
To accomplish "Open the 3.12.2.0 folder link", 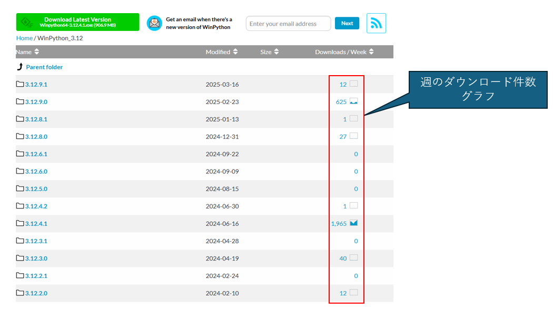I will 36,293.
